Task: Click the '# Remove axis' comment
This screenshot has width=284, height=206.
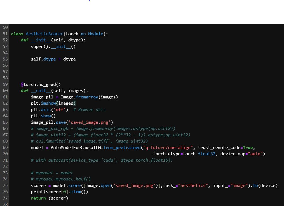Action: pyautogui.click(x=89, y=110)
